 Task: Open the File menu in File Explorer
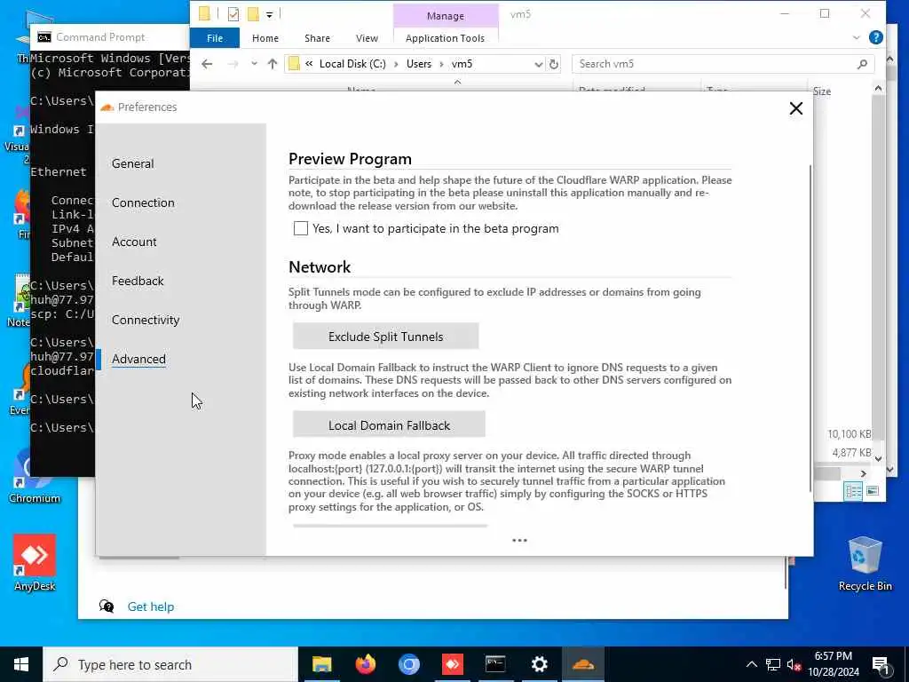[215, 38]
